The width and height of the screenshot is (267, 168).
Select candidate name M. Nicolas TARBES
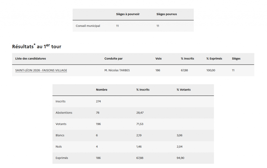coord(117,70)
